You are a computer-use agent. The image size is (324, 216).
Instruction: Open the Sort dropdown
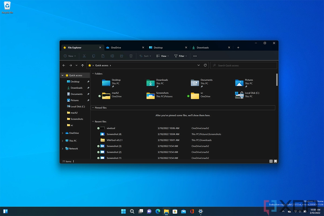point(145,56)
